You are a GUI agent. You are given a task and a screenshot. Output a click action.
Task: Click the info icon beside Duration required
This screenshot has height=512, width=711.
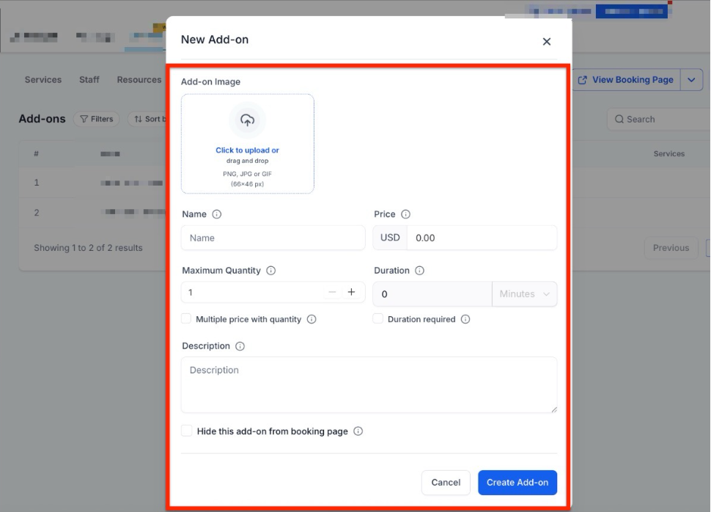(x=465, y=319)
